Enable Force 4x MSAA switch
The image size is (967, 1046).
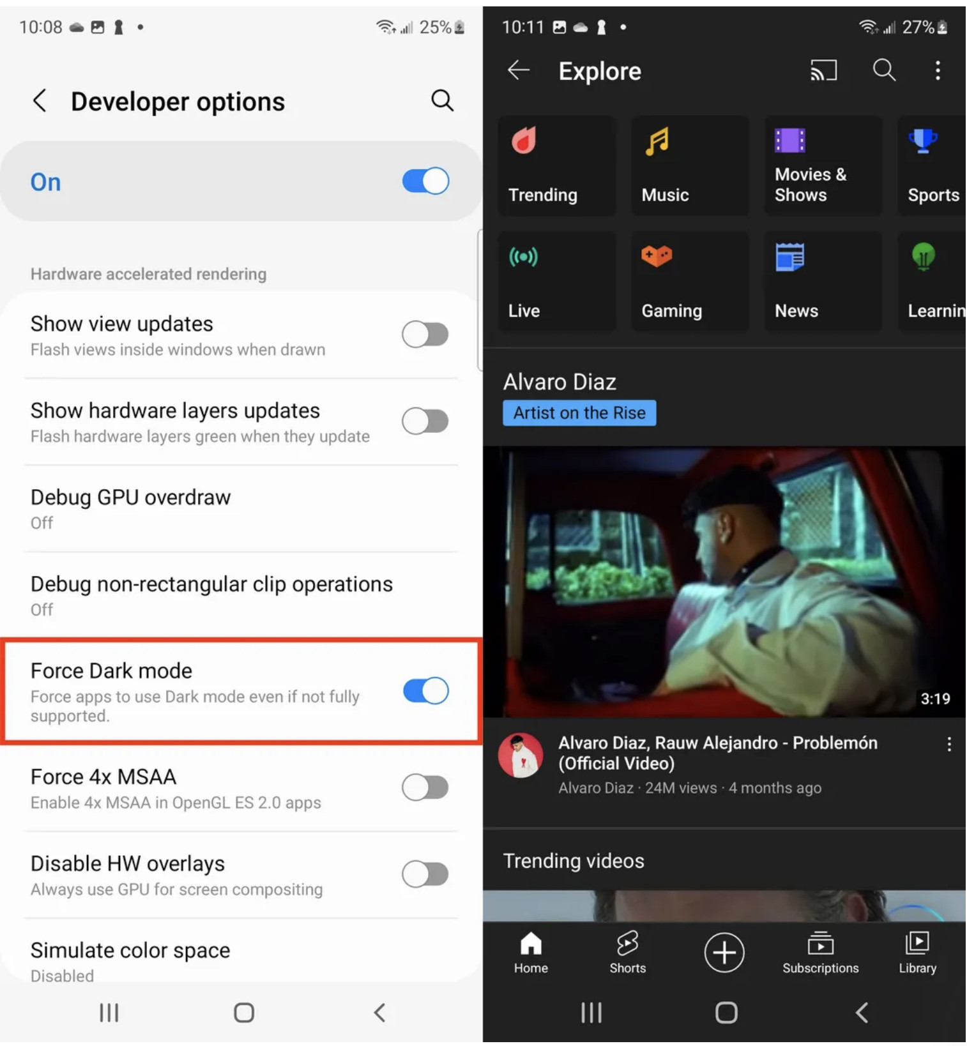pos(425,787)
